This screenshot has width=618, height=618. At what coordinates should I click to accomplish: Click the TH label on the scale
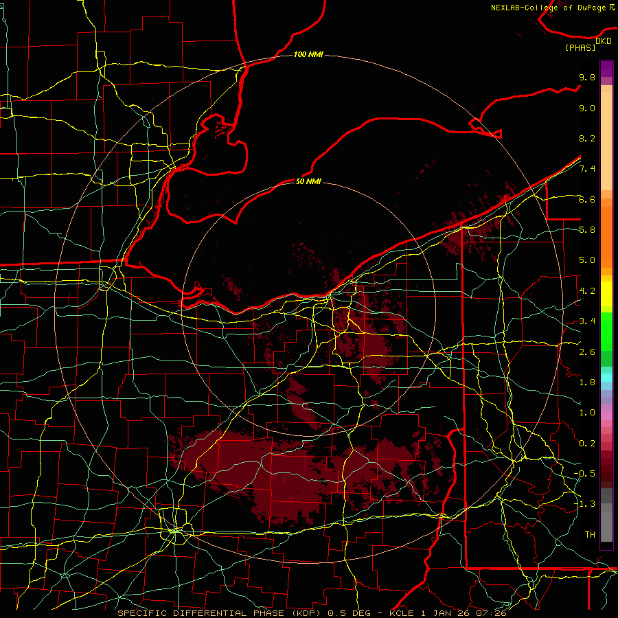590,535
